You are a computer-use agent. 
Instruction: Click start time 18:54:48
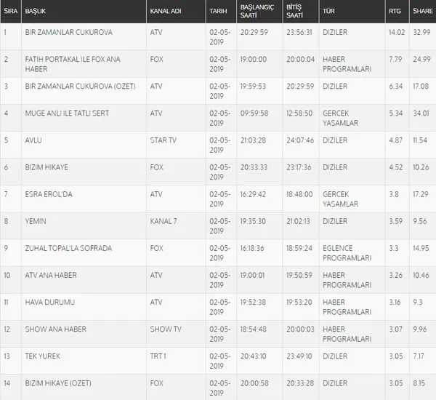click(x=254, y=329)
